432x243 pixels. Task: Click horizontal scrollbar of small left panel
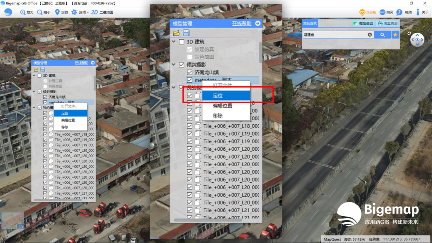(58, 200)
